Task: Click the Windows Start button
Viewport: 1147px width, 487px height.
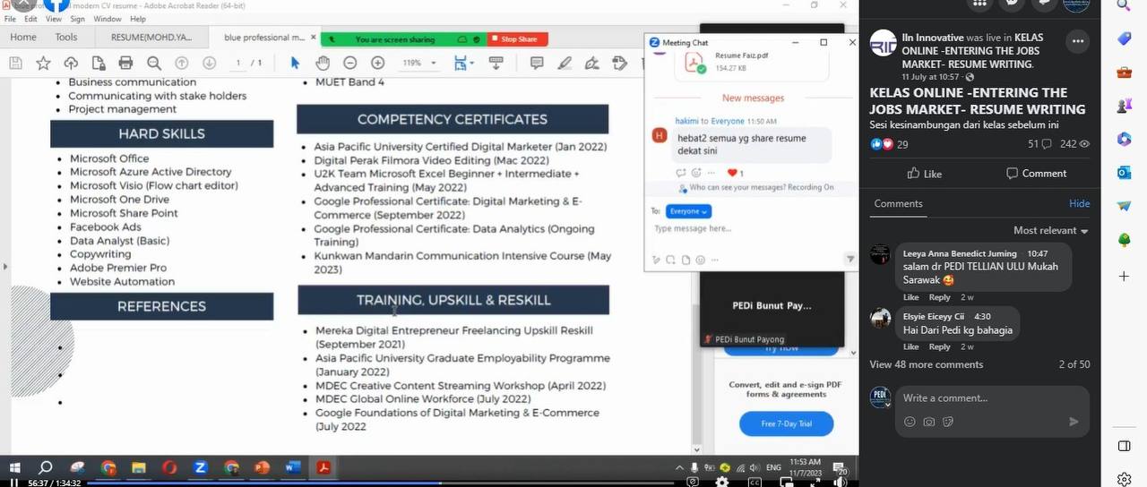Action: point(14,467)
